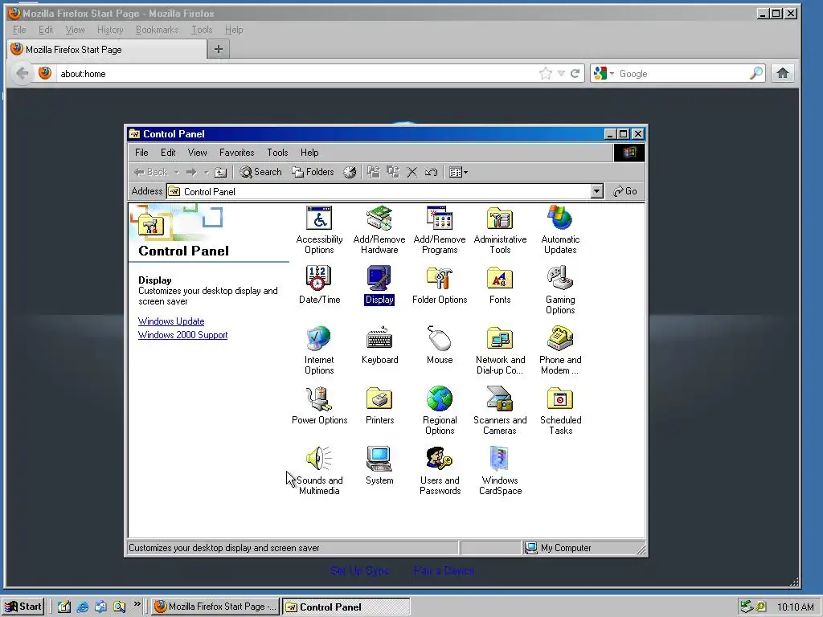Viewport: 823px width, 617px height.
Task: Open Automatic Updates applet
Action: click(x=560, y=230)
